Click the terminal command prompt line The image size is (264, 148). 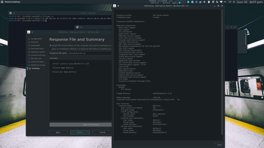coord(27,20)
